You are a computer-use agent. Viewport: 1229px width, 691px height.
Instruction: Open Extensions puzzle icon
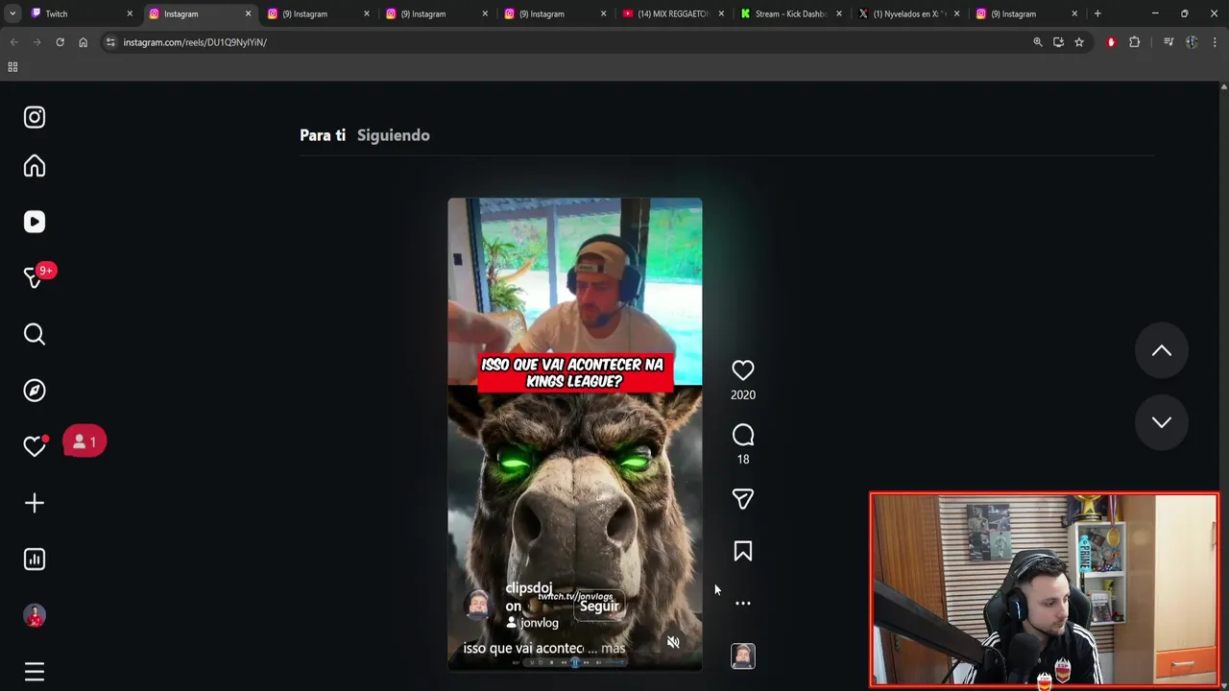tap(1135, 42)
